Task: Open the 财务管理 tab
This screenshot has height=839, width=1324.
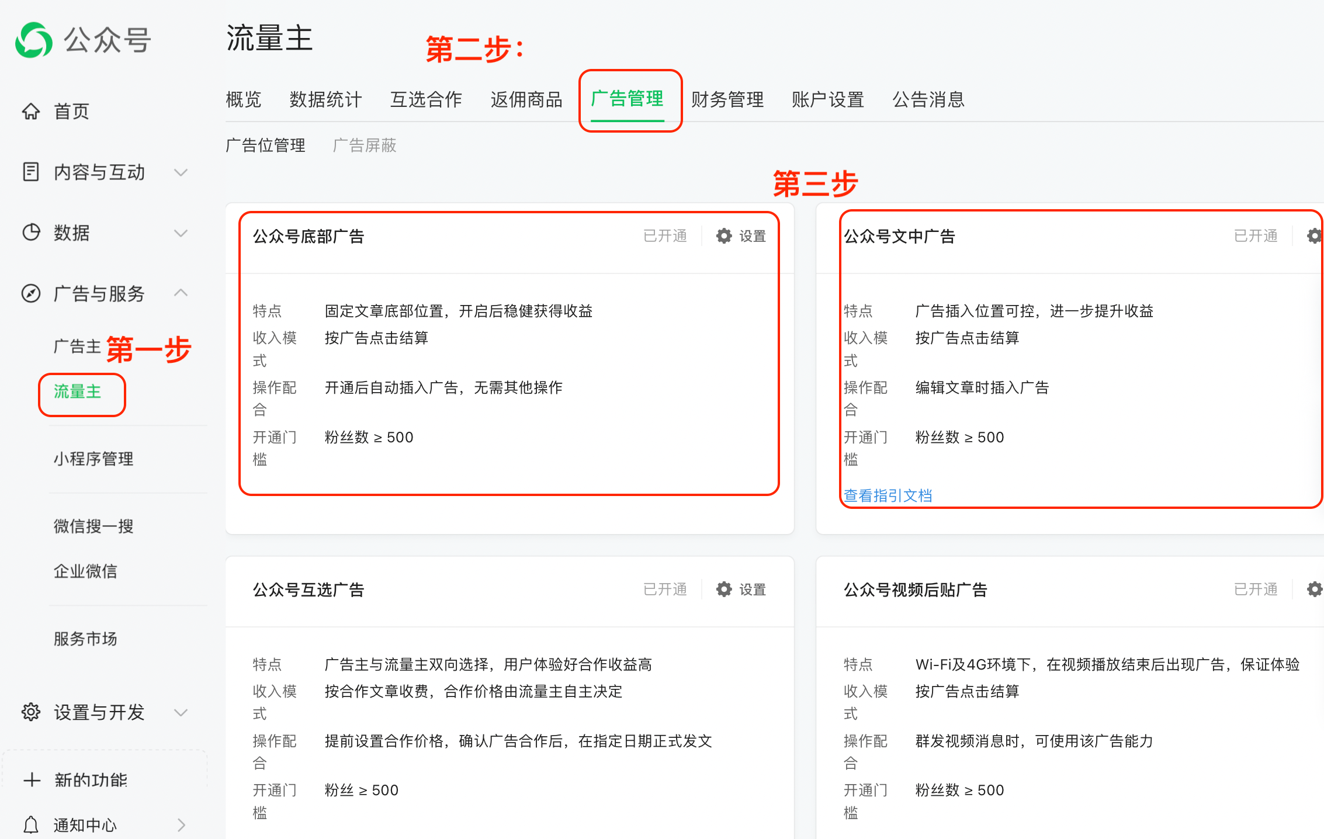Action: 727,99
